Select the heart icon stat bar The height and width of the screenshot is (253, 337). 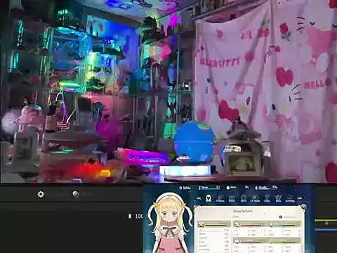[250, 241]
